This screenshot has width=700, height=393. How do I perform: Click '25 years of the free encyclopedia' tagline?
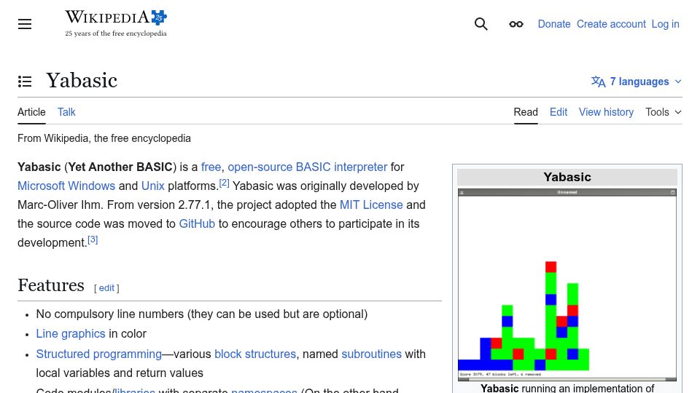pyautogui.click(x=116, y=33)
